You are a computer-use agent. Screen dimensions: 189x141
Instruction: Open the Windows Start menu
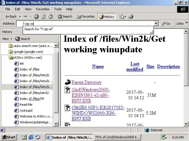point(9,137)
